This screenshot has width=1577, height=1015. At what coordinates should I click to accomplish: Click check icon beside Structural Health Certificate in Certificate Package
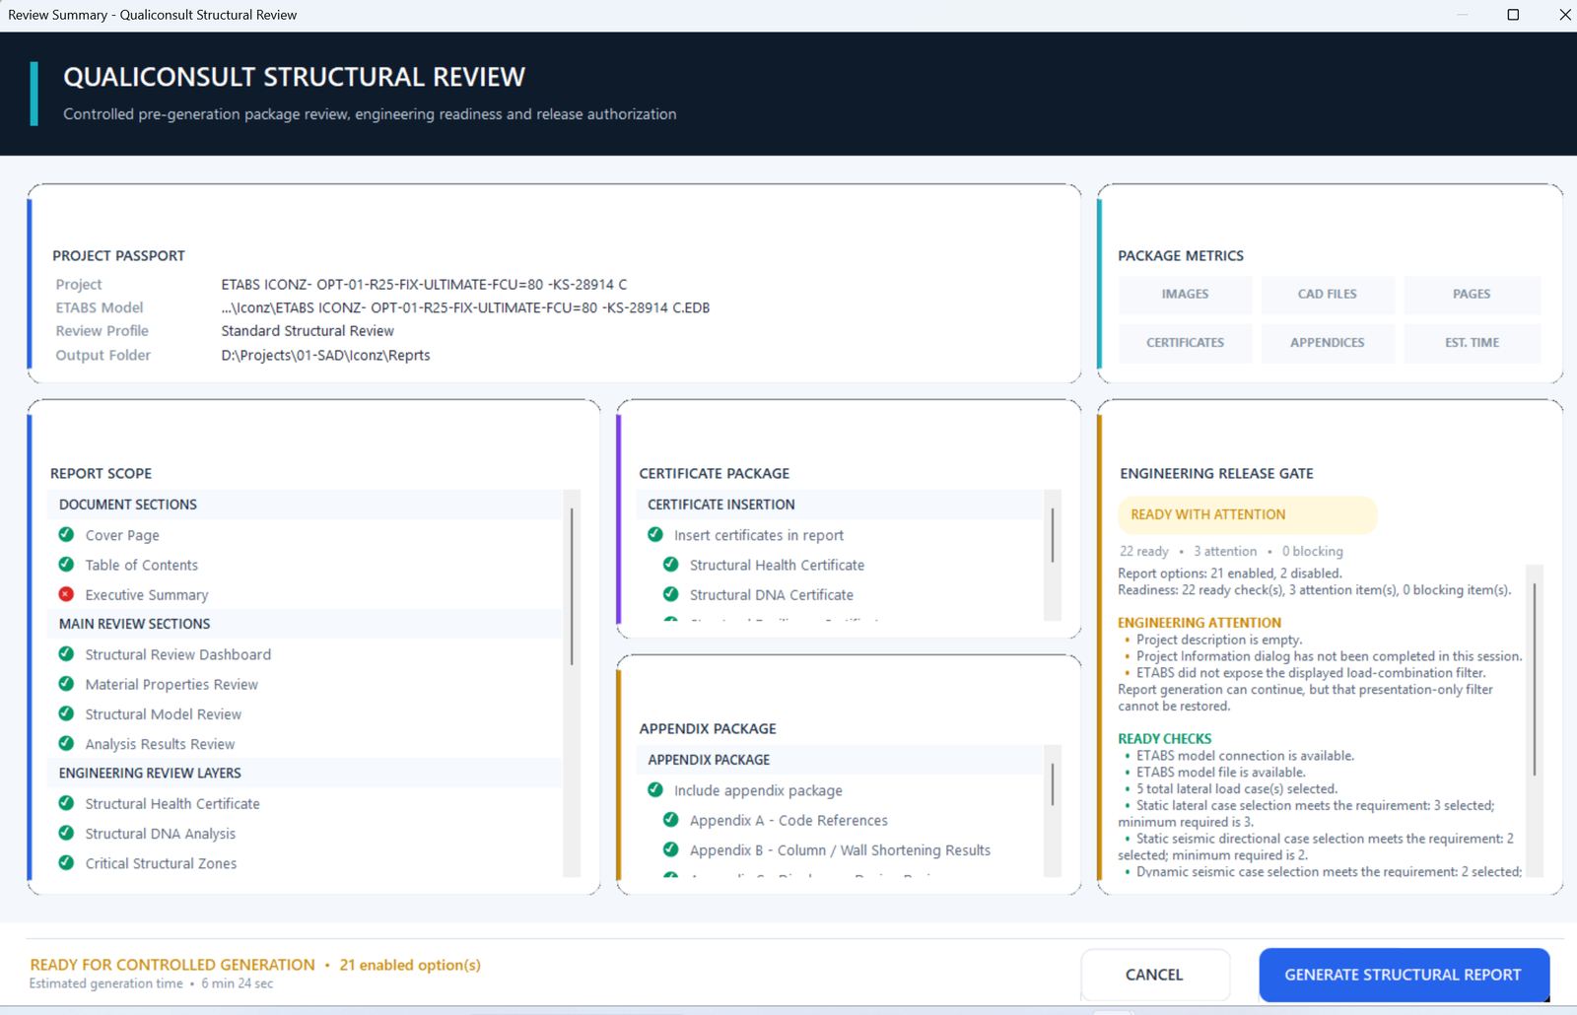pos(671,564)
